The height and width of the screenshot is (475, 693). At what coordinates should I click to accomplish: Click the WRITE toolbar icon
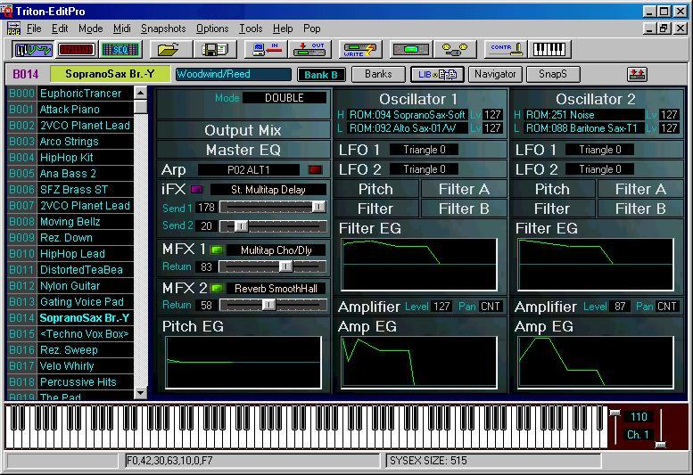tap(359, 49)
